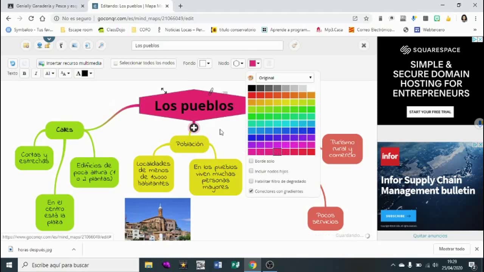Click the folder icon in top toolbar
This screenshot has width=484, height=272.
(26, 45)
